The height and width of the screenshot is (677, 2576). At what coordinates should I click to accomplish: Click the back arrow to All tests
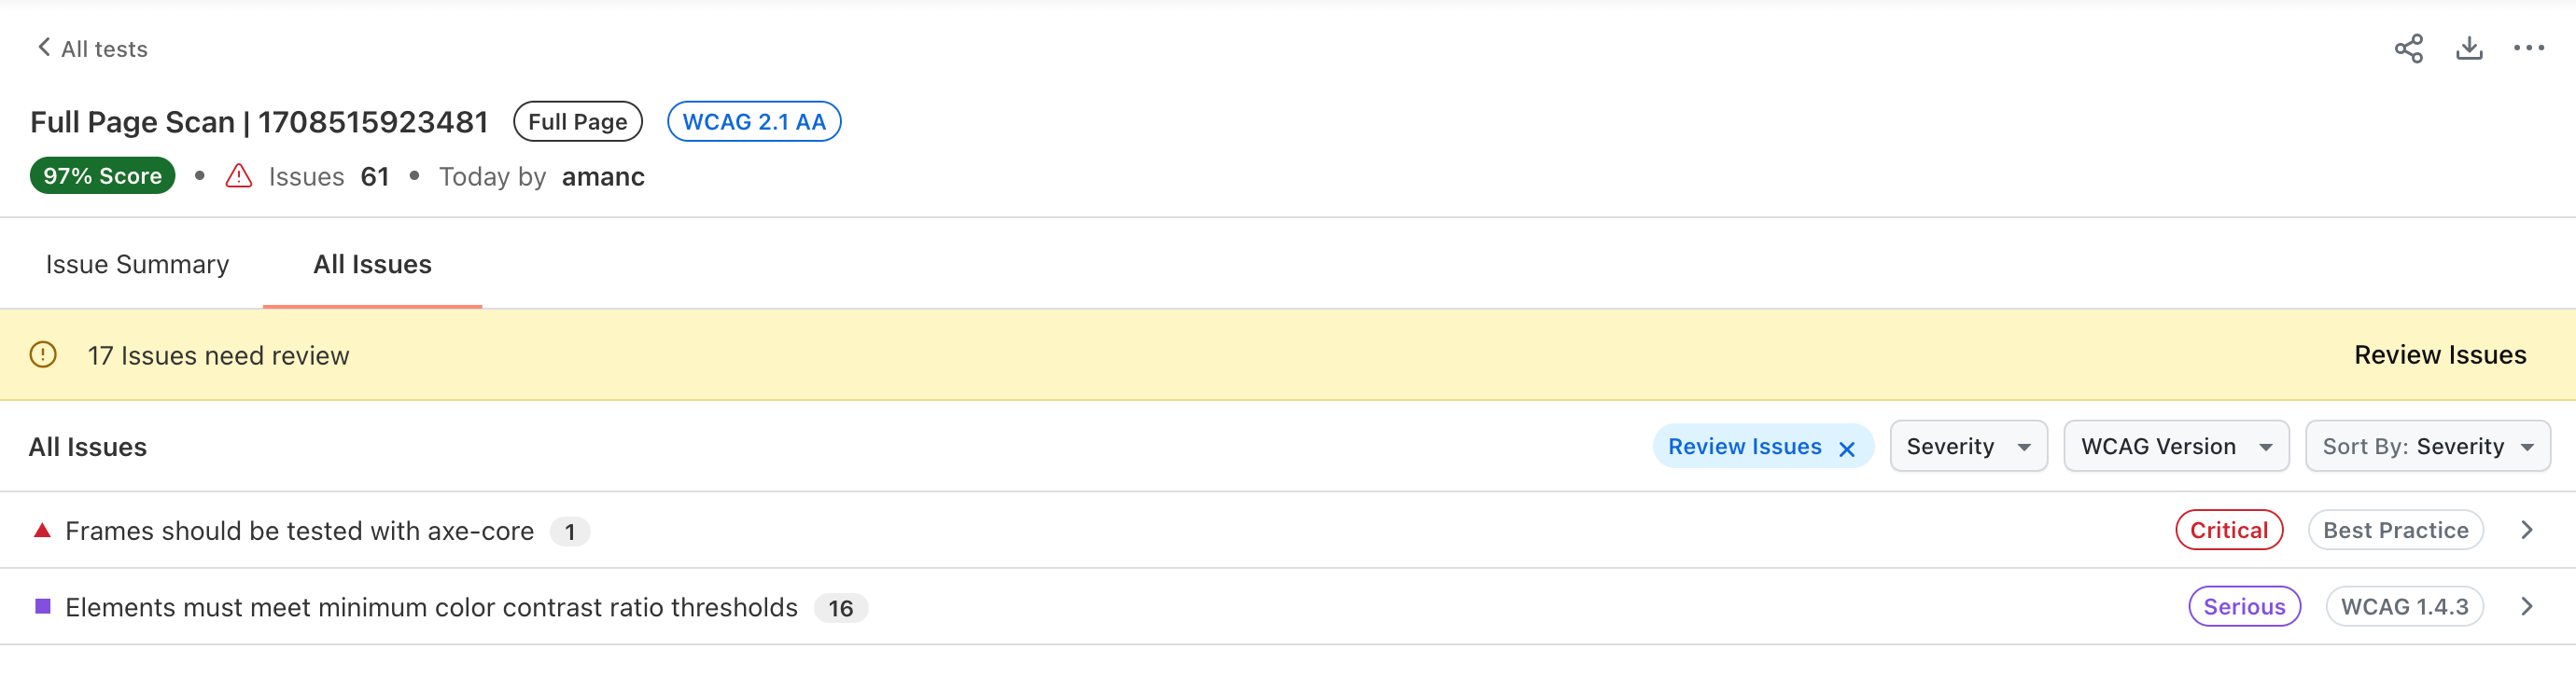click(x=44, y=48)
